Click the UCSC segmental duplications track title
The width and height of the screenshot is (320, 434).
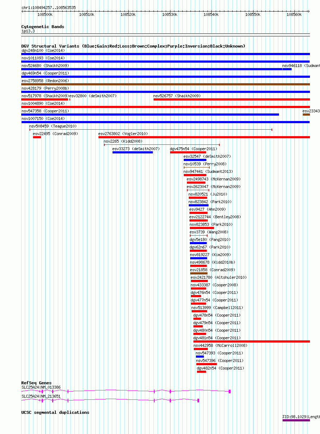tap(55, 412)
